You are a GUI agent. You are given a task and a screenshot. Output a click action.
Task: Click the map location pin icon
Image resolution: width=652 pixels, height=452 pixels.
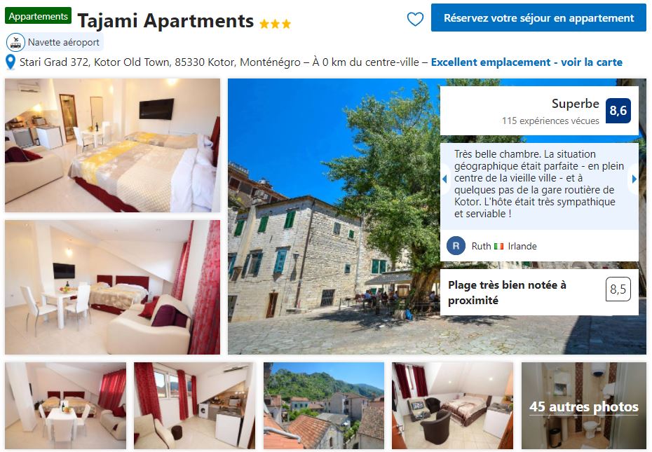click(x=11, y=62)
